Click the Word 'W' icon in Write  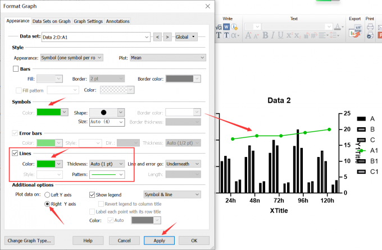(226, 27)
